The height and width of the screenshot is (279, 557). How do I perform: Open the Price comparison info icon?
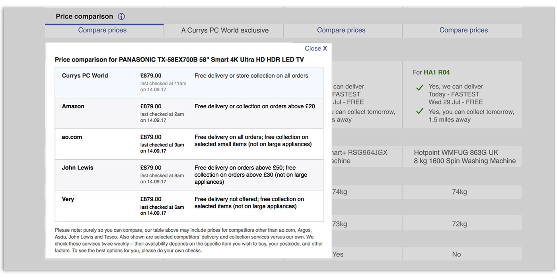click(x=121, y=17)
